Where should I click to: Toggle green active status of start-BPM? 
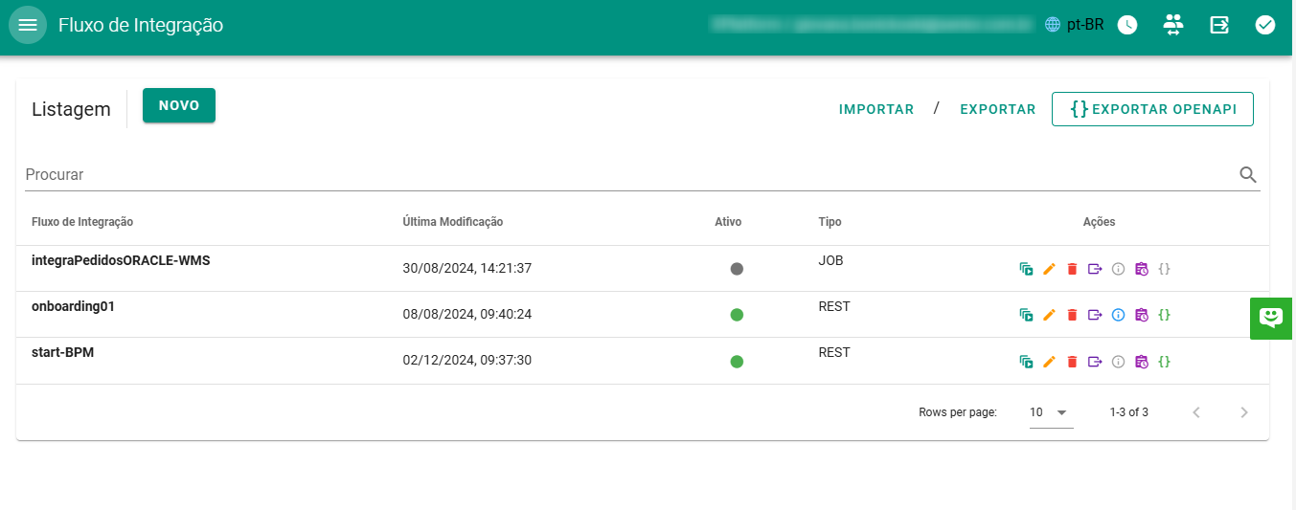point(737,362)
